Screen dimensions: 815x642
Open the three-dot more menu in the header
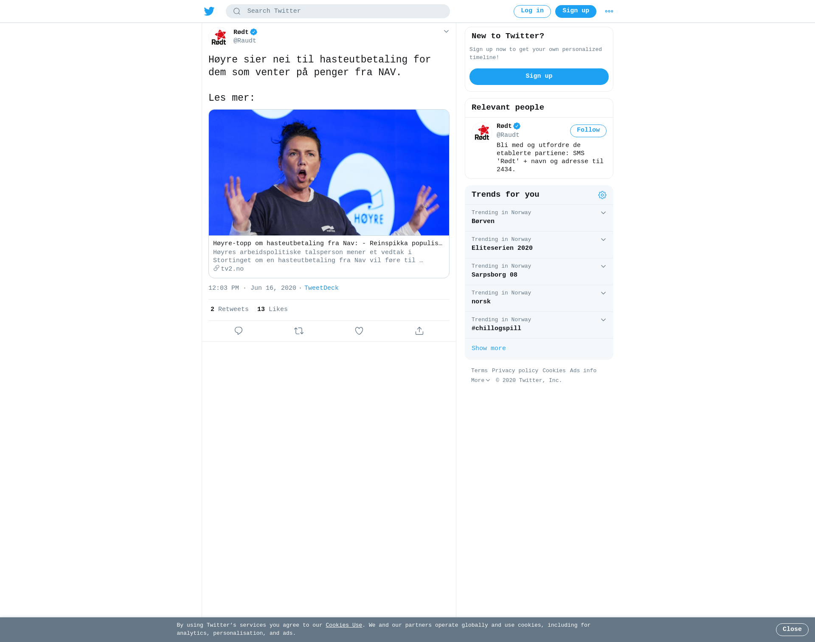tap(609, 11)
